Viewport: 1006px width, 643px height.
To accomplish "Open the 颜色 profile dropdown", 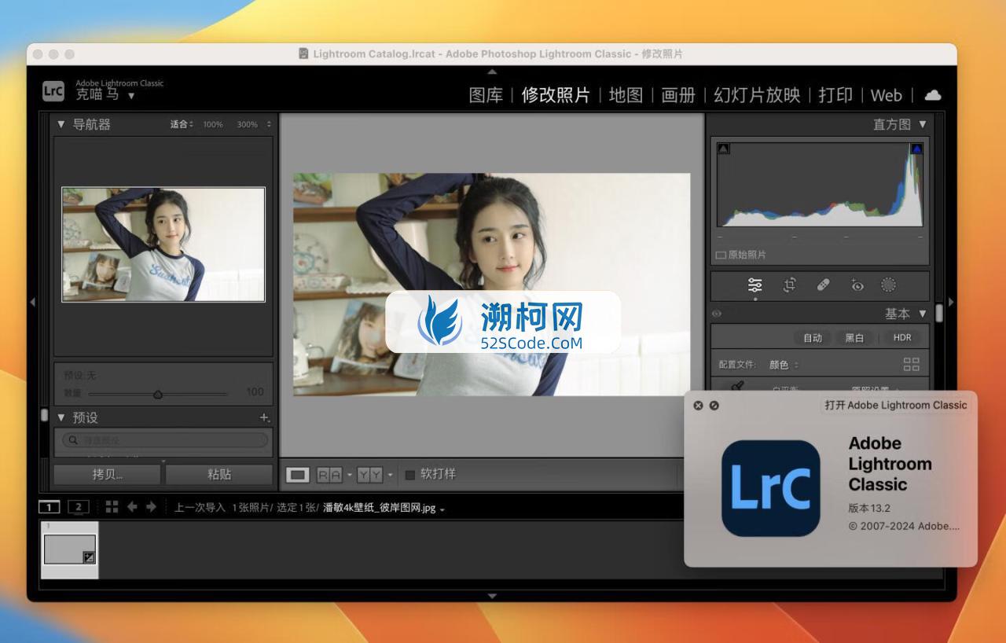I will (784, 365).
